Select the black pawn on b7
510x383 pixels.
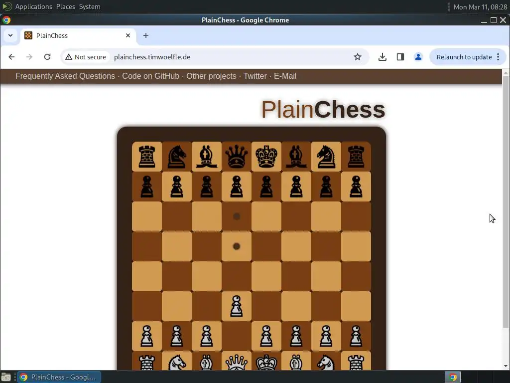177,187
